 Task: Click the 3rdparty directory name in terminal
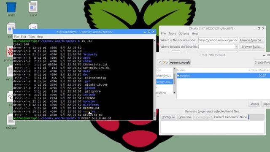coord(90,54)
